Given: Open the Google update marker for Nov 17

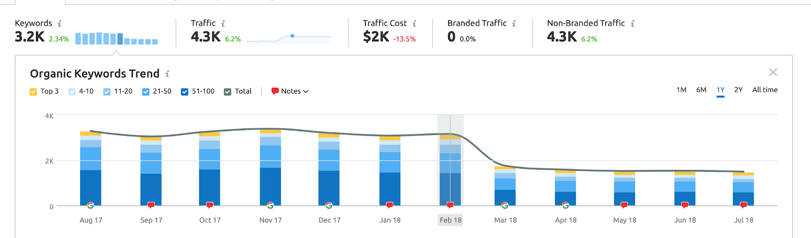Looking at the screenshot, I should (x=270, y=205).
